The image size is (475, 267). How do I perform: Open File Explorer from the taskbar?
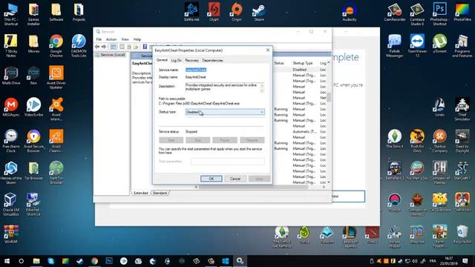[x=36, y=261]
